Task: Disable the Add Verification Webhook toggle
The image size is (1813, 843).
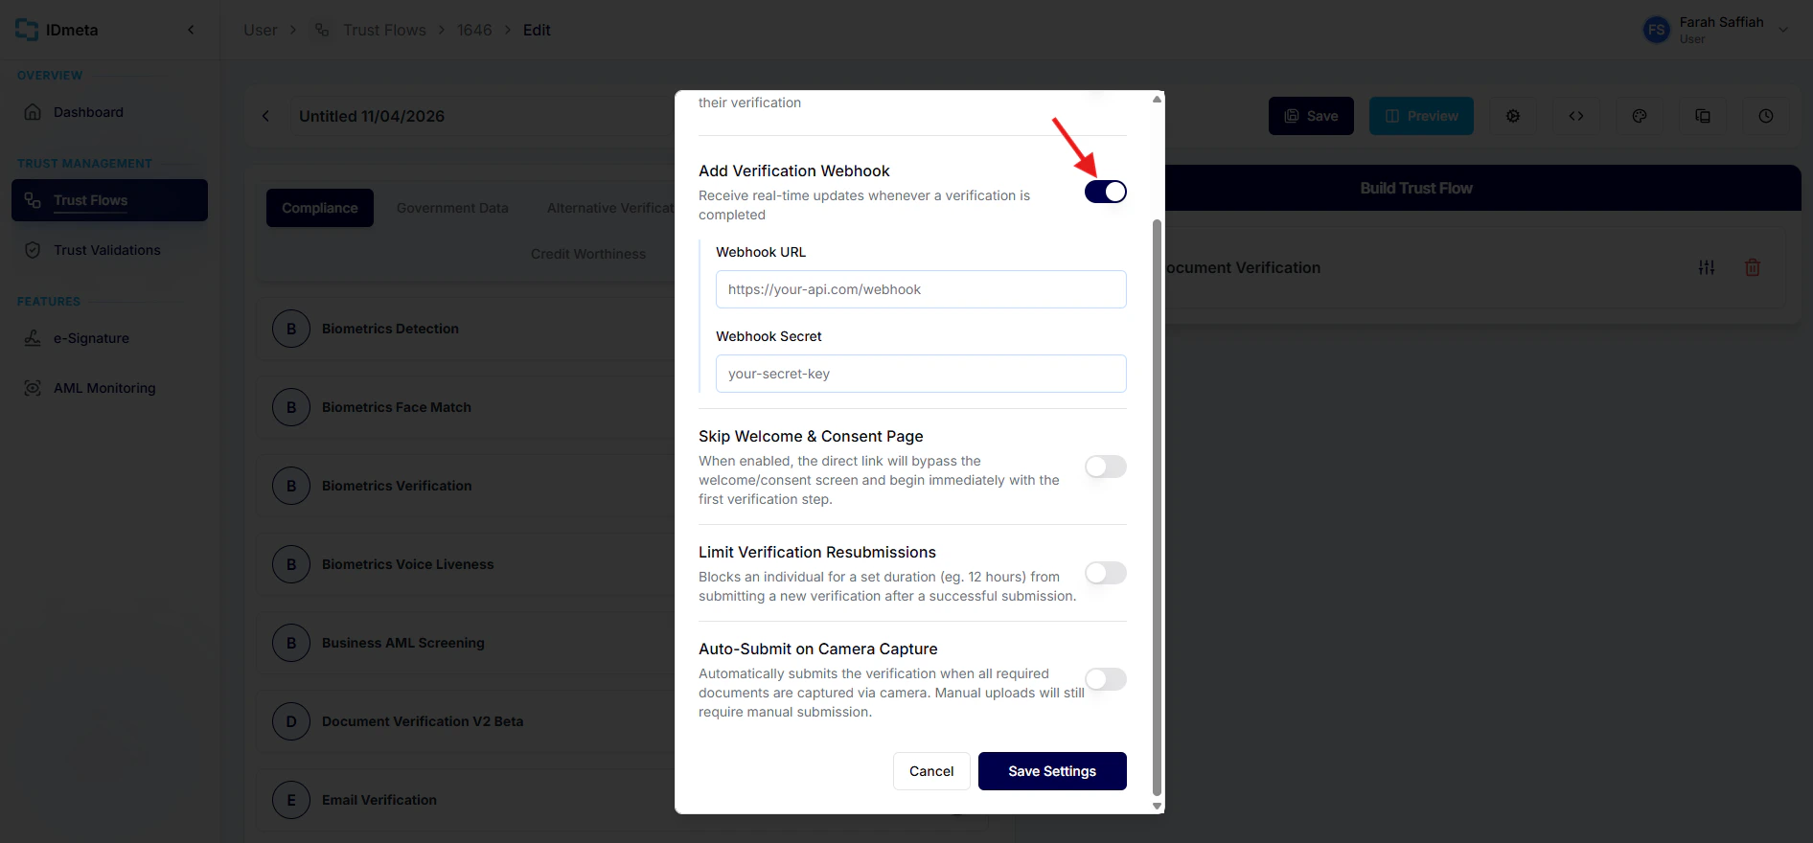Action: tap(1106, 192)
